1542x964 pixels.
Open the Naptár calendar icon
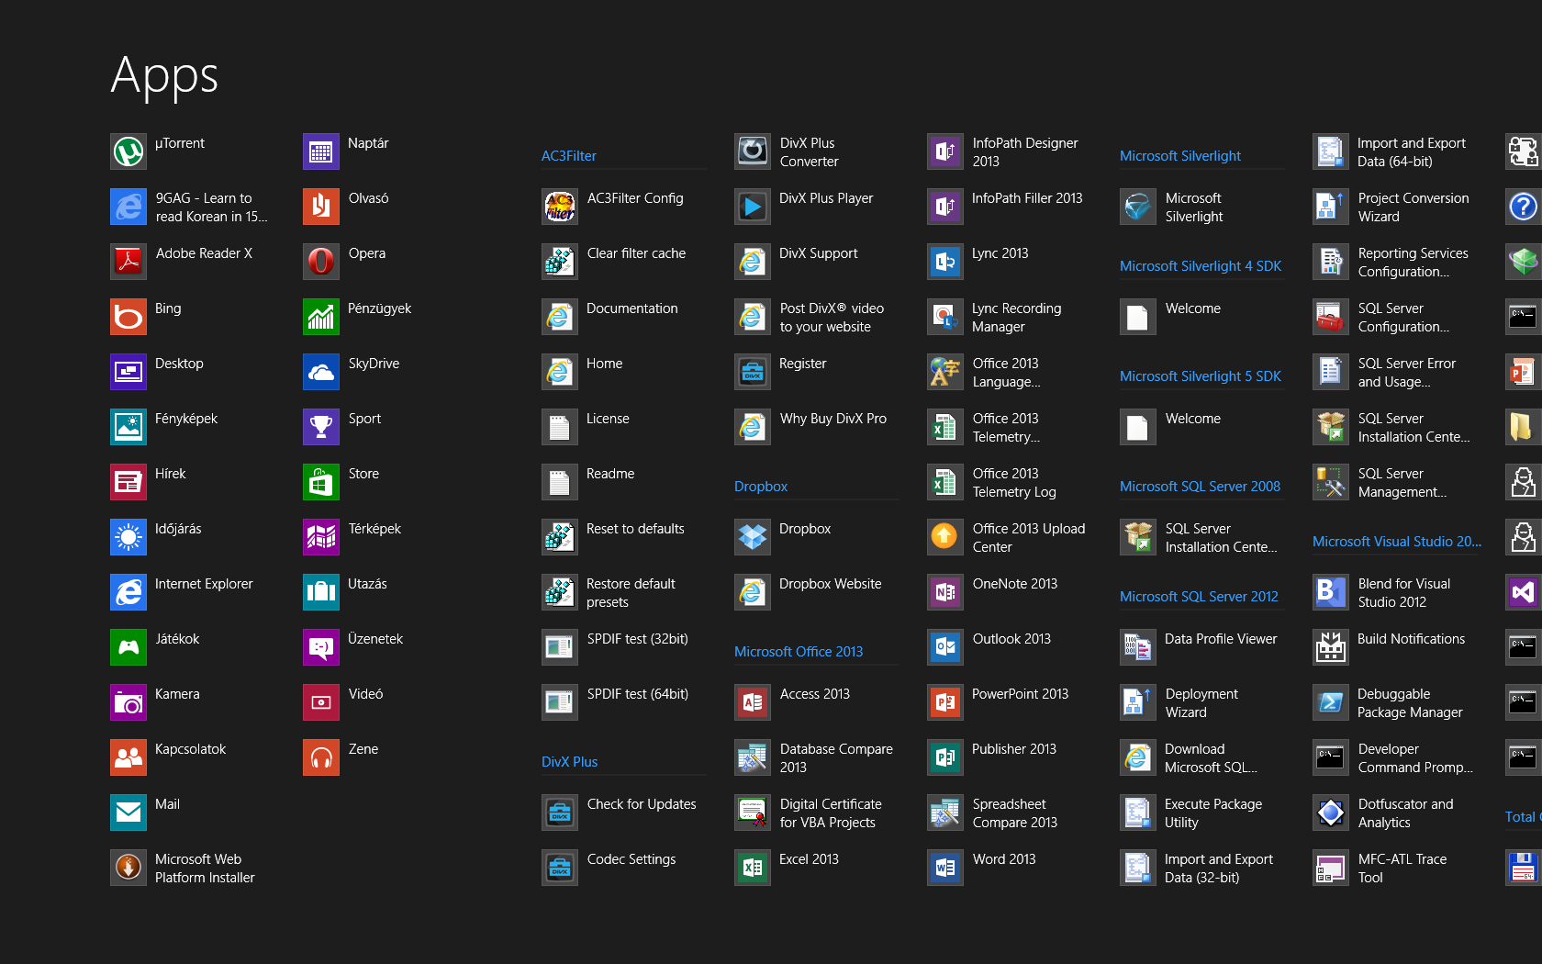(321, 151)
